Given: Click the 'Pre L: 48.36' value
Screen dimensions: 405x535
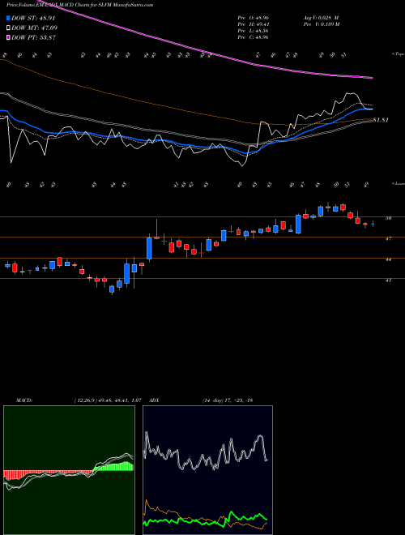Looking at the screenshot, I should [x=254, y=31].
